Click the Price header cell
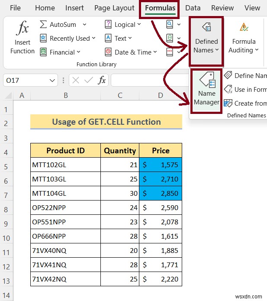The image size is (267, 301). (x=161, y=151)
